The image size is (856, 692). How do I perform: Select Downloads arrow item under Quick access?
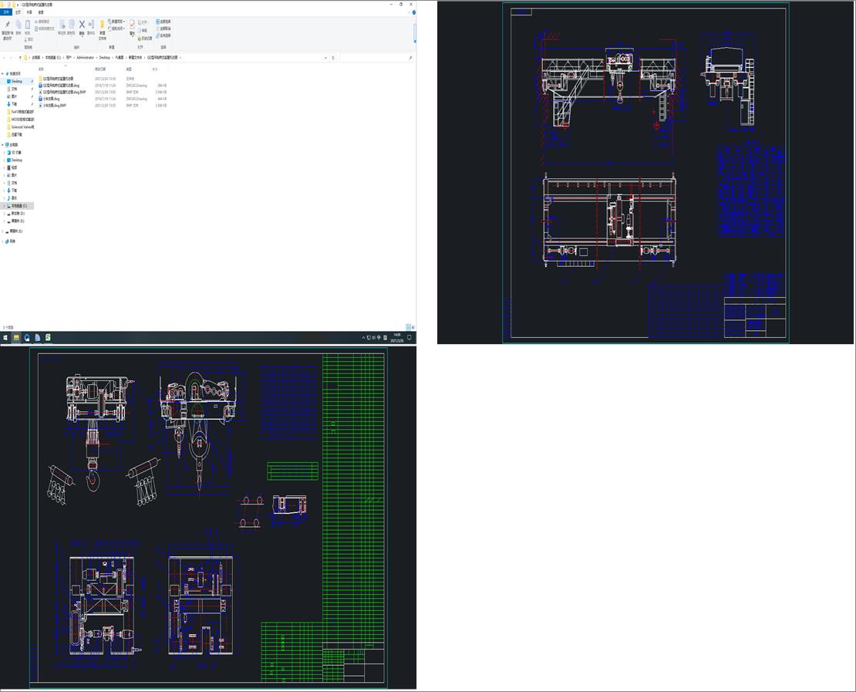coord(14,104)
